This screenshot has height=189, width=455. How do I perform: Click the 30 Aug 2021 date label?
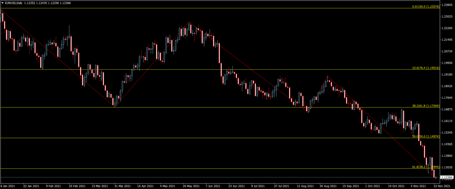[328, 186]
